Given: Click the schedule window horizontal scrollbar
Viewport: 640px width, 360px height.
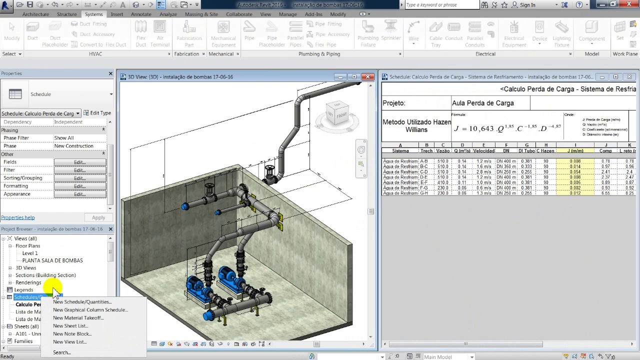Looking at the screenshot, I should point(465,344).
